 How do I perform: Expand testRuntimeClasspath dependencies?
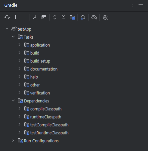(20, 132)
